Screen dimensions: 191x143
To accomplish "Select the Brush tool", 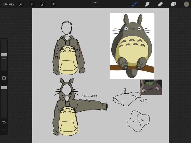I will pyautogui.click(x=134, y=4).
